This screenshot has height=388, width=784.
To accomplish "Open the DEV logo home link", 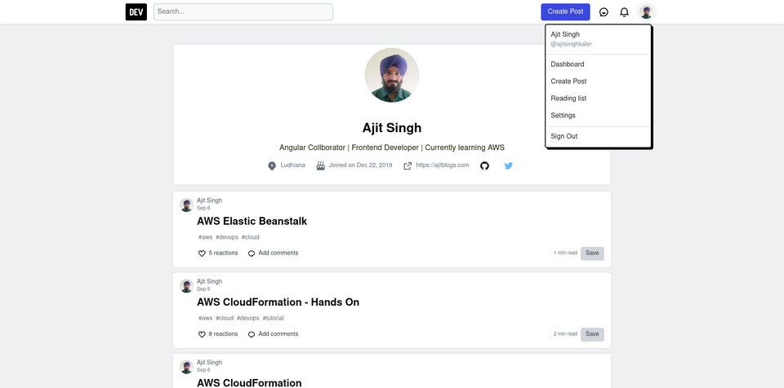I will coord(136,12).
